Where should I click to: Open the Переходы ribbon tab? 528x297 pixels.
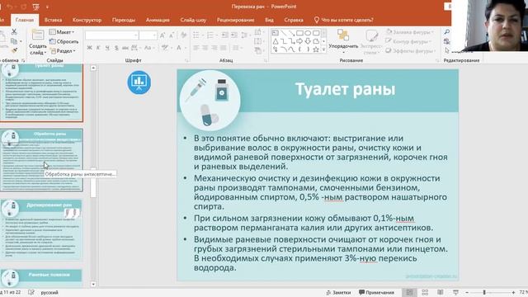124,20
